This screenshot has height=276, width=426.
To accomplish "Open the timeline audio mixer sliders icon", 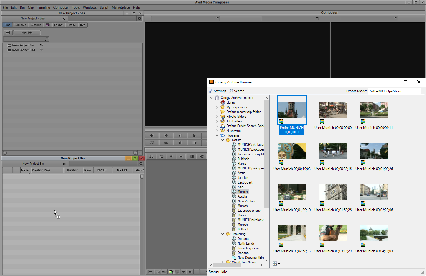I will point(151,156).
